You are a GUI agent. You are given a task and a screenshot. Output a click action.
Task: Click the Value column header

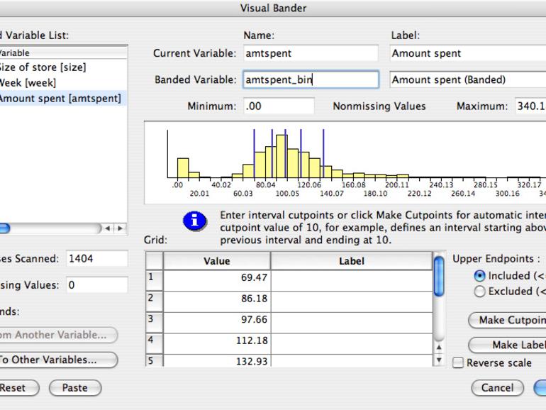[217, 261]
